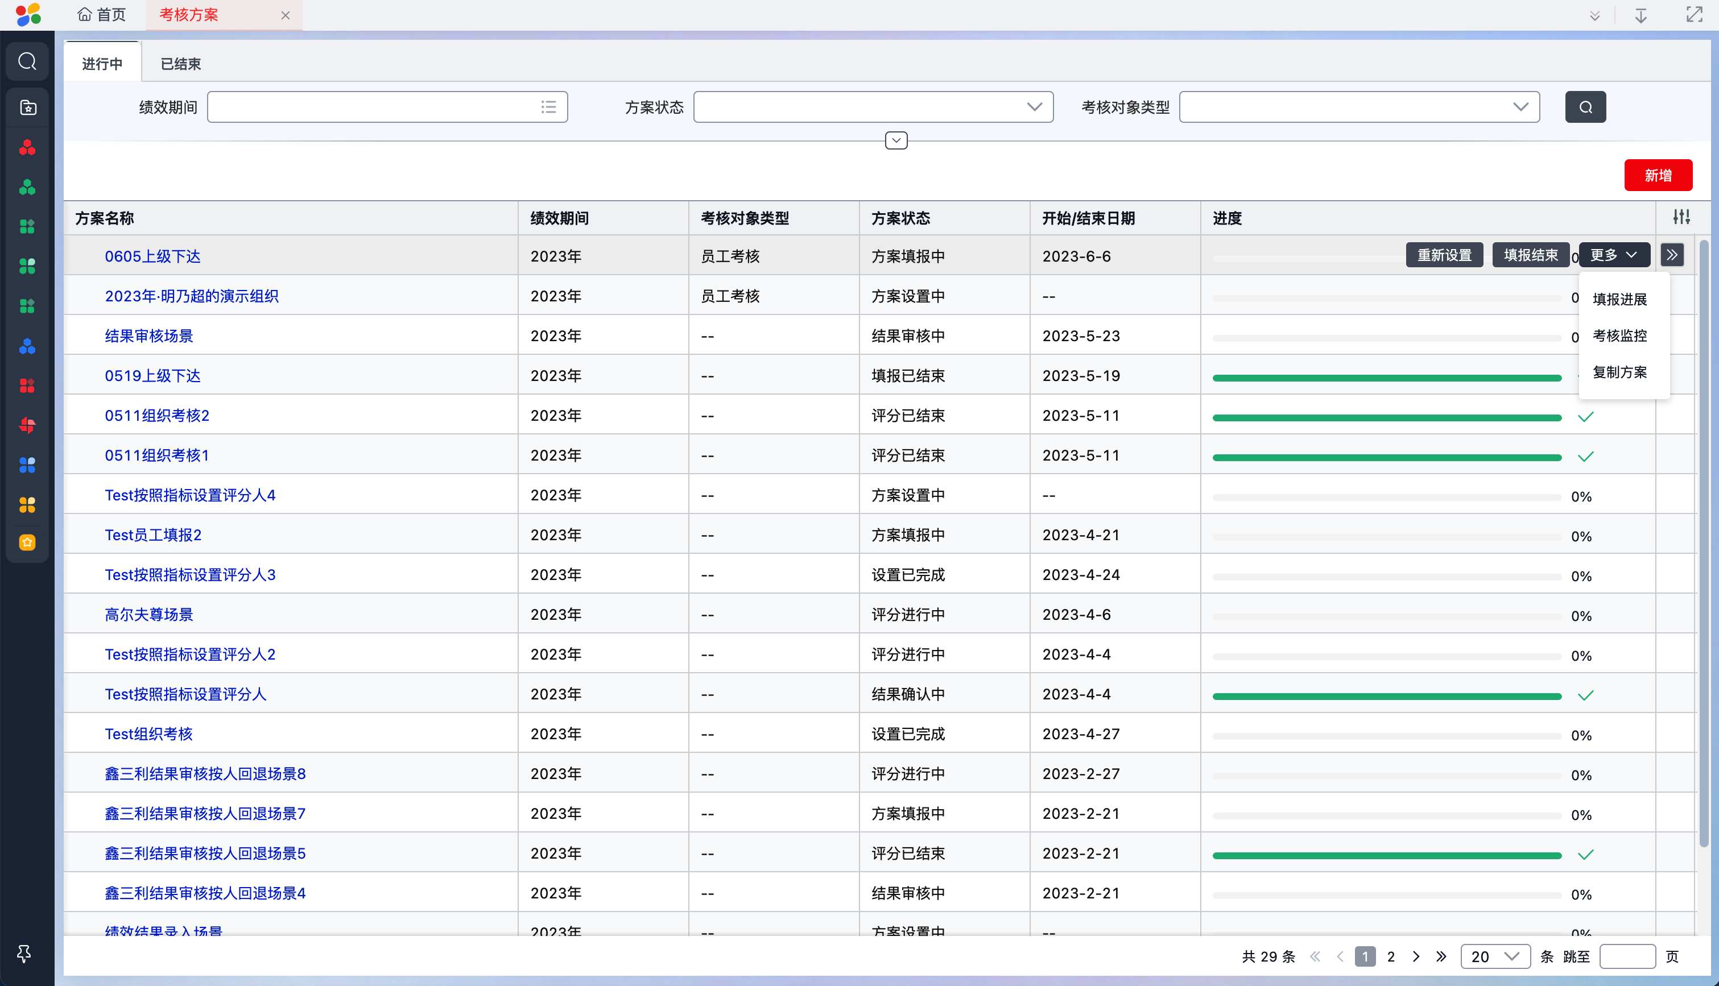Switch to the 已结束 tab
1719x986 pixels.
[x=181, y=64]
